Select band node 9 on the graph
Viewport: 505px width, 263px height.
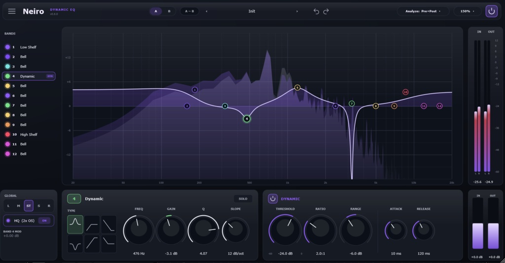tap(394, 106)
